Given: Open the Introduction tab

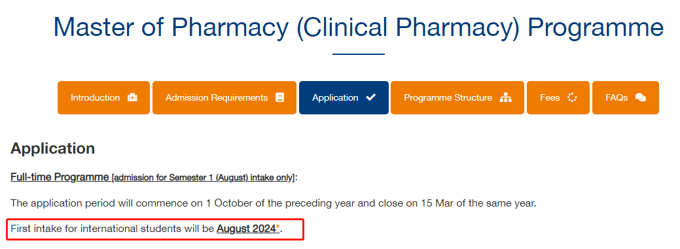Looking at the screenshot, I should 103,98.
